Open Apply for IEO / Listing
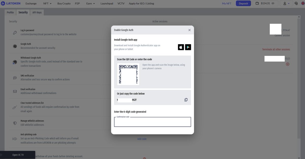 click(141, 4)
